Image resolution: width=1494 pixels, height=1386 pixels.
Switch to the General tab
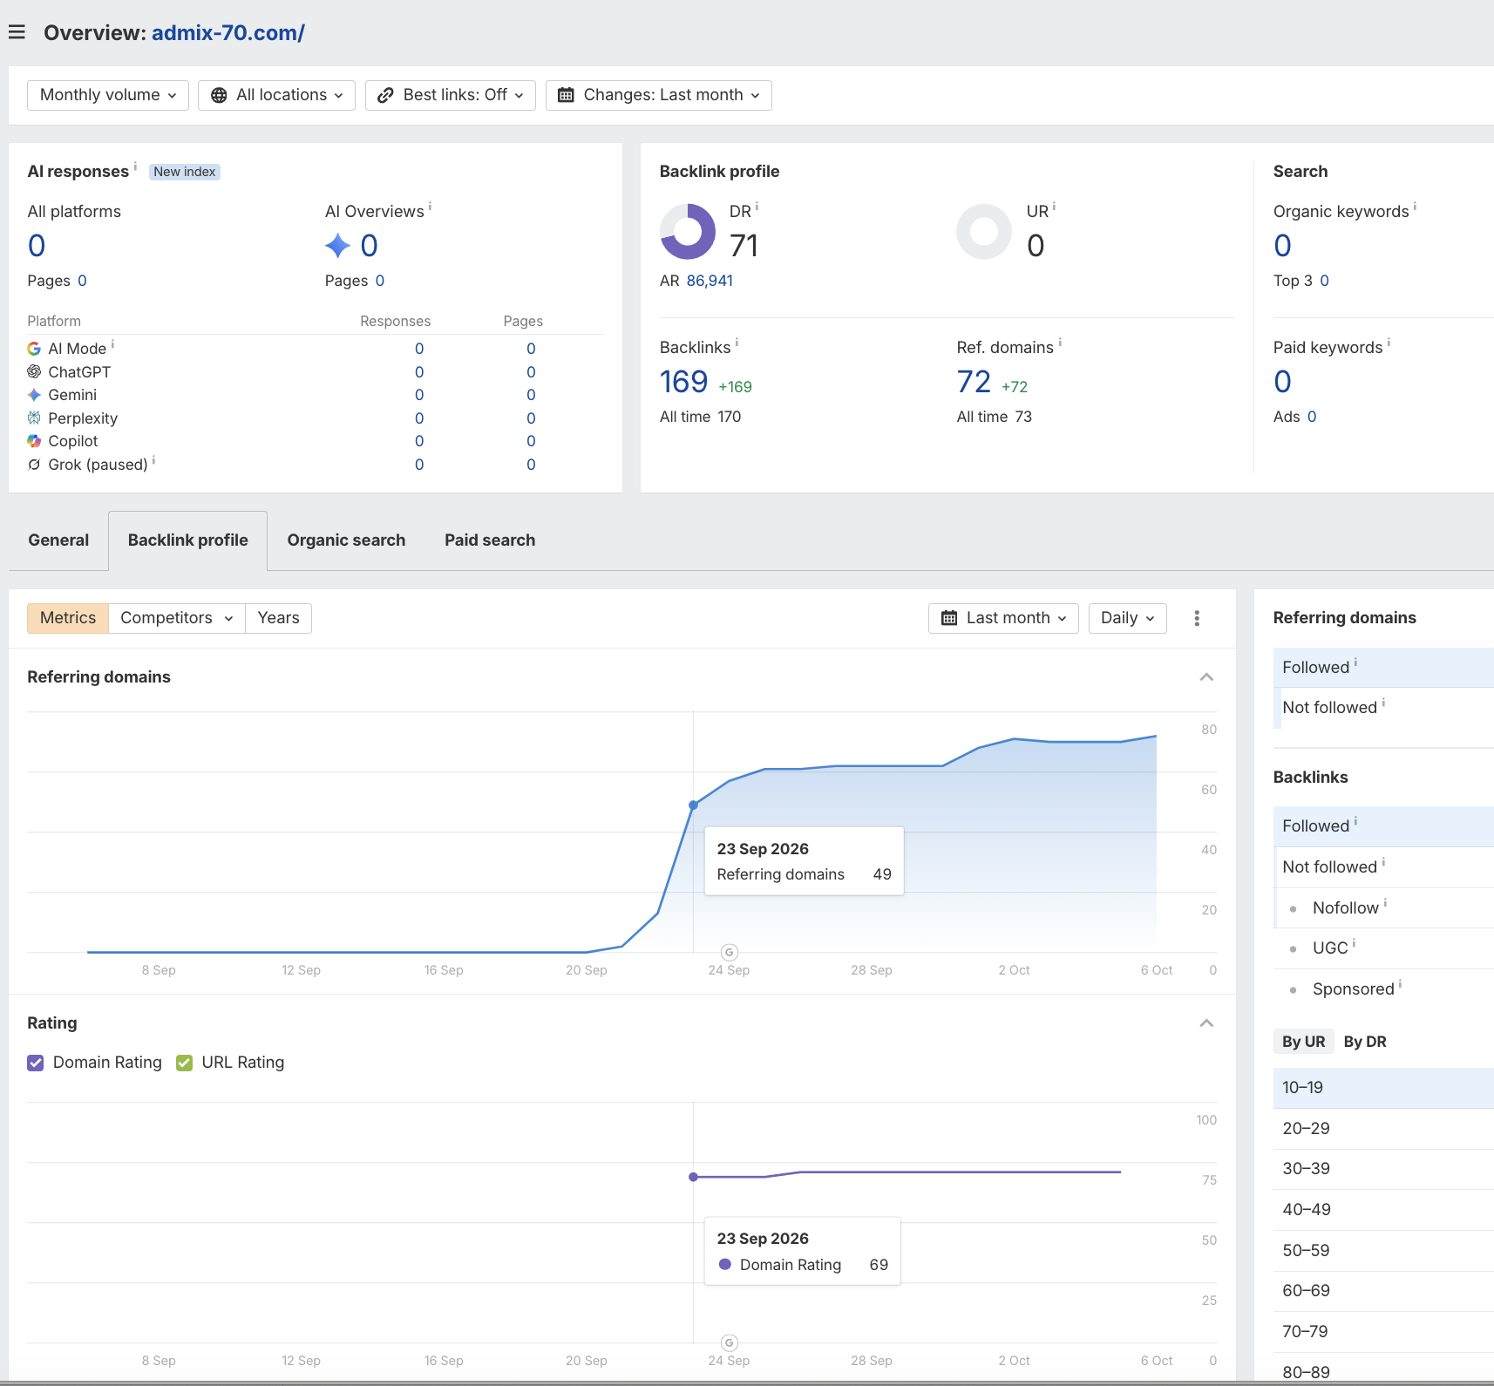coord(58,540)
